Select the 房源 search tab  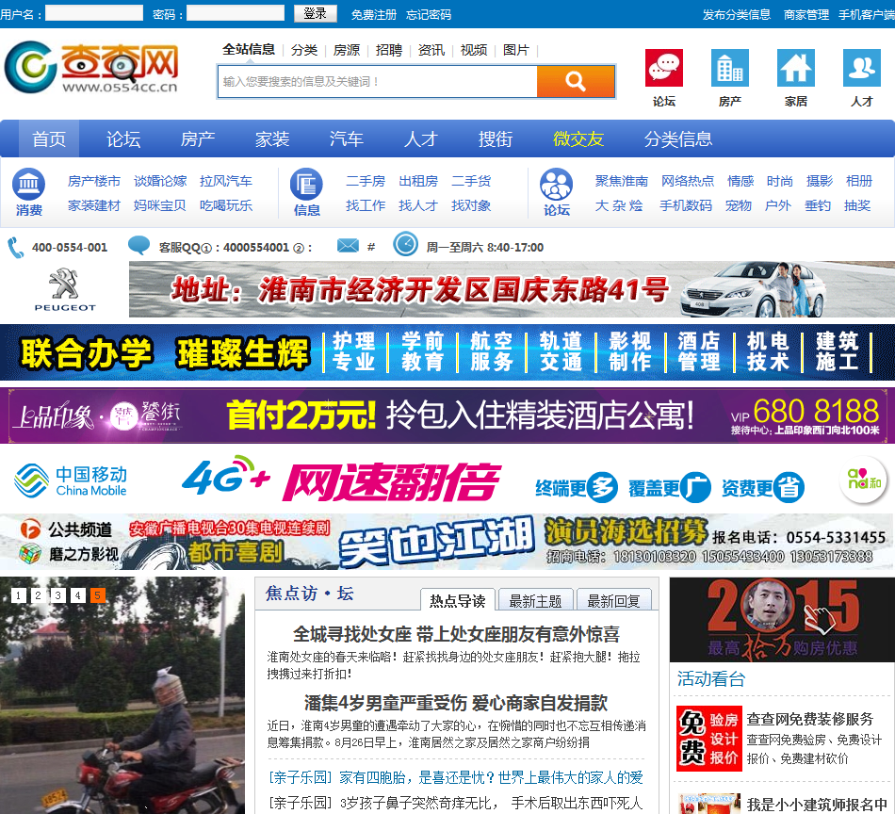(x=347, y=50)
